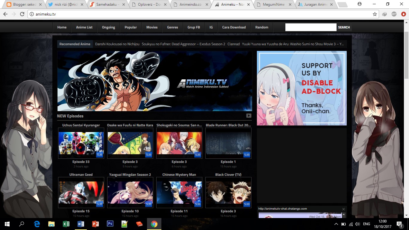Open Word from taskbar
409x230 pixels.
click(81, 224)
